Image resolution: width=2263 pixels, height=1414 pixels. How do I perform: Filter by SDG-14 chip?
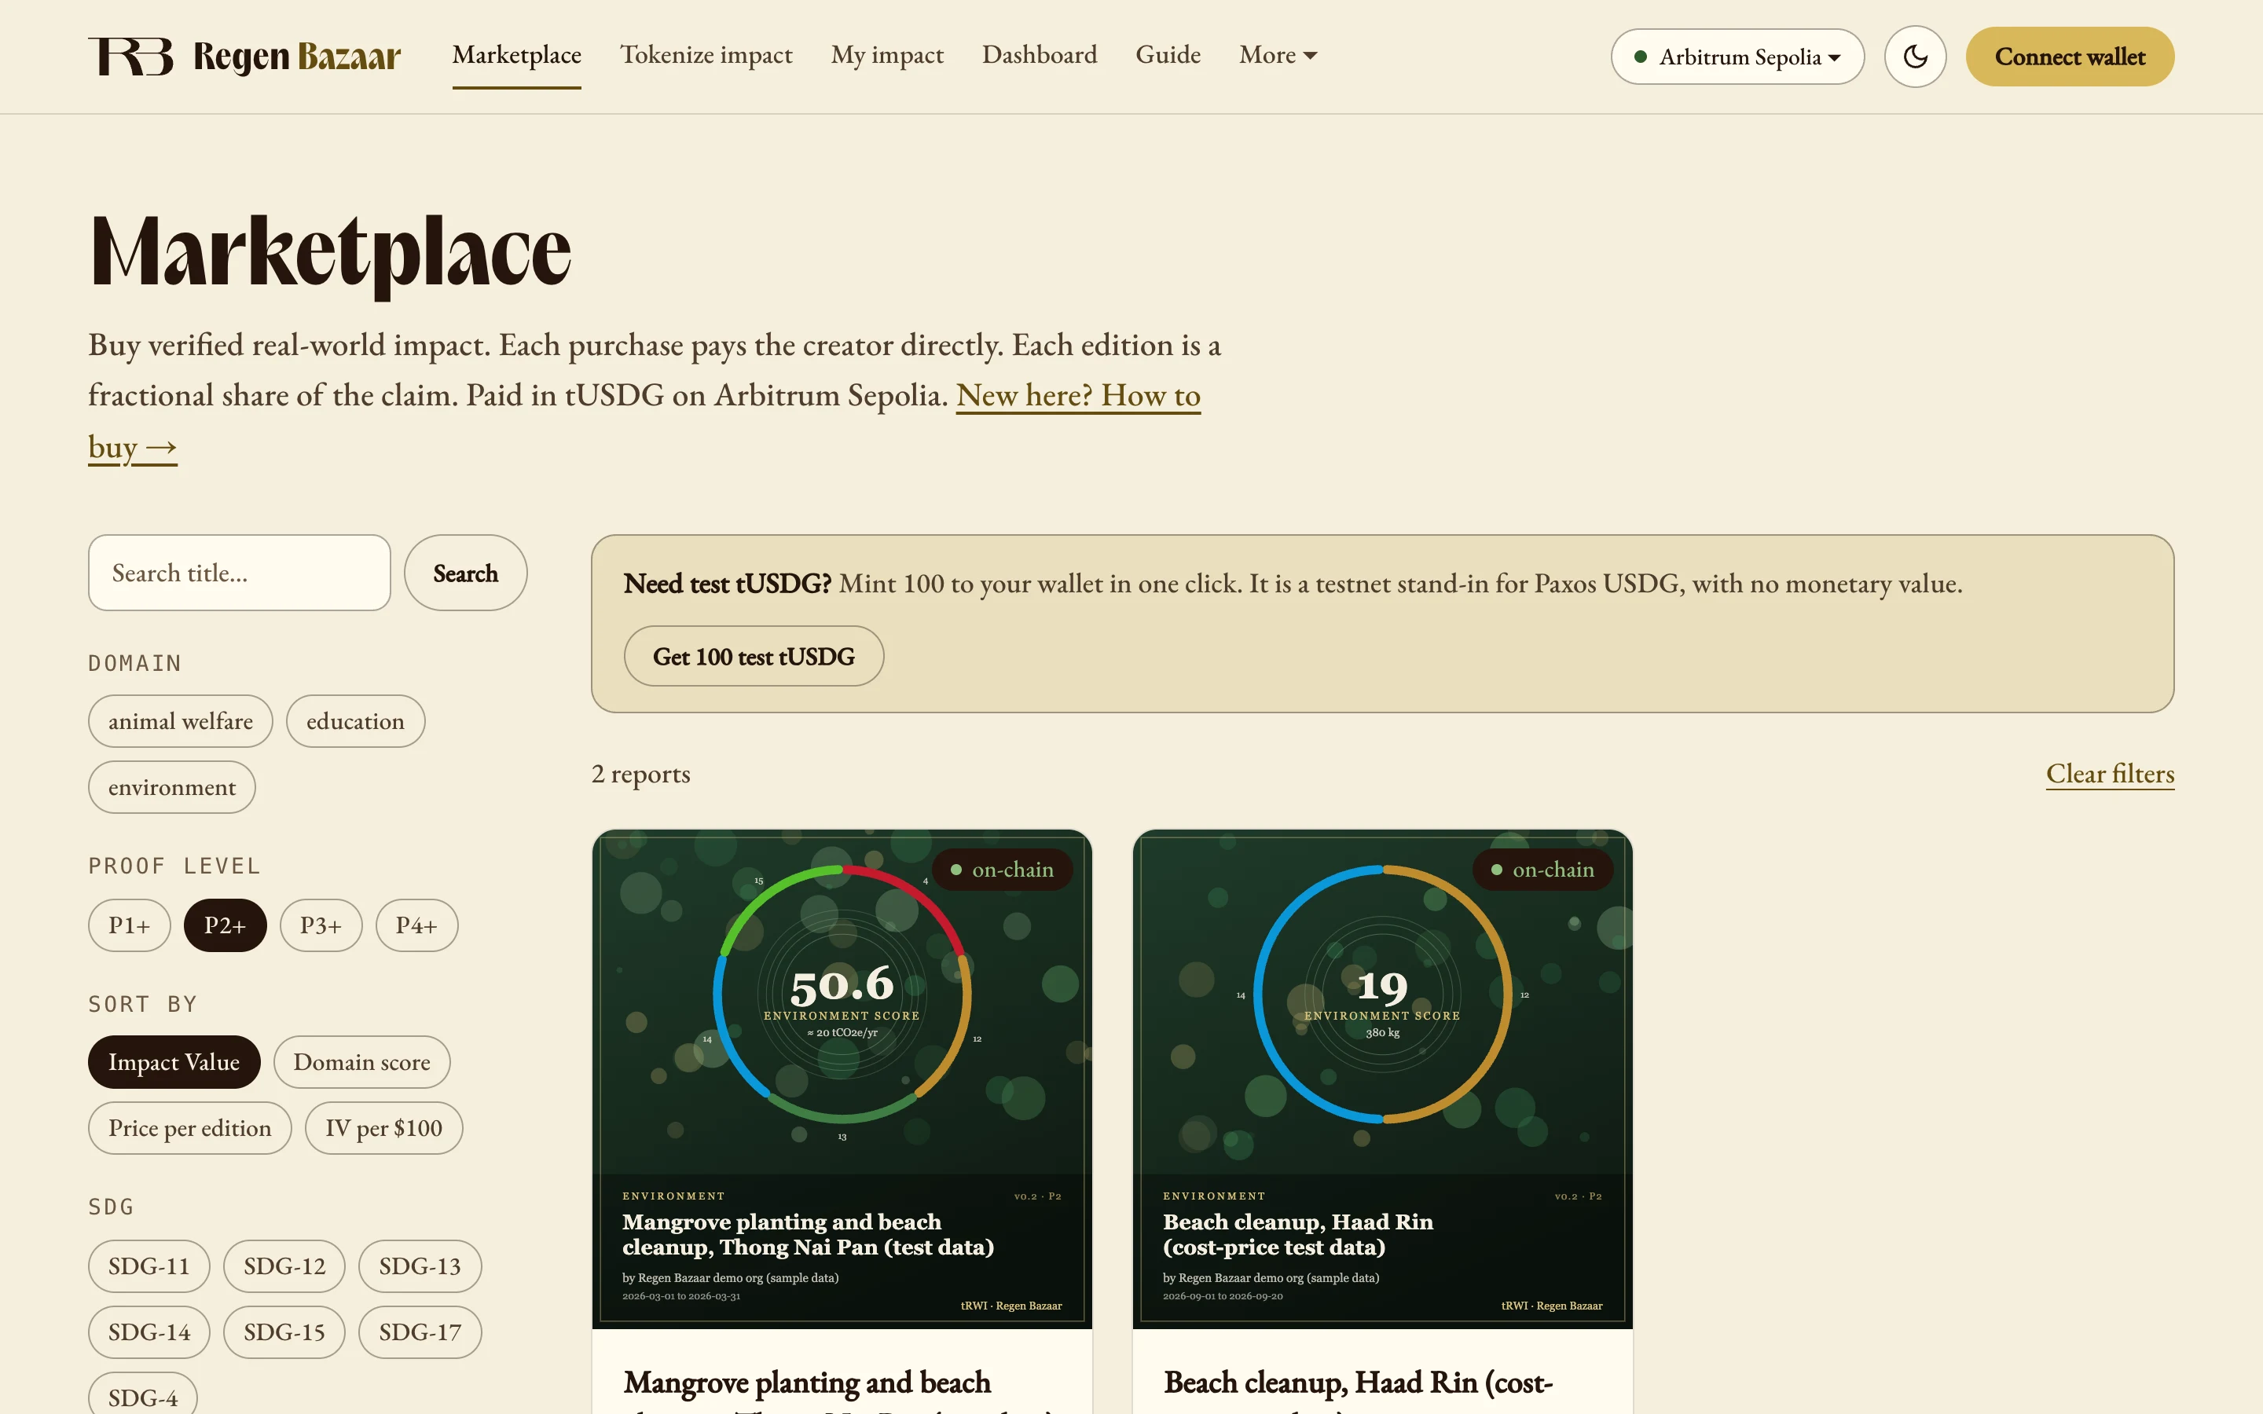149,1332
